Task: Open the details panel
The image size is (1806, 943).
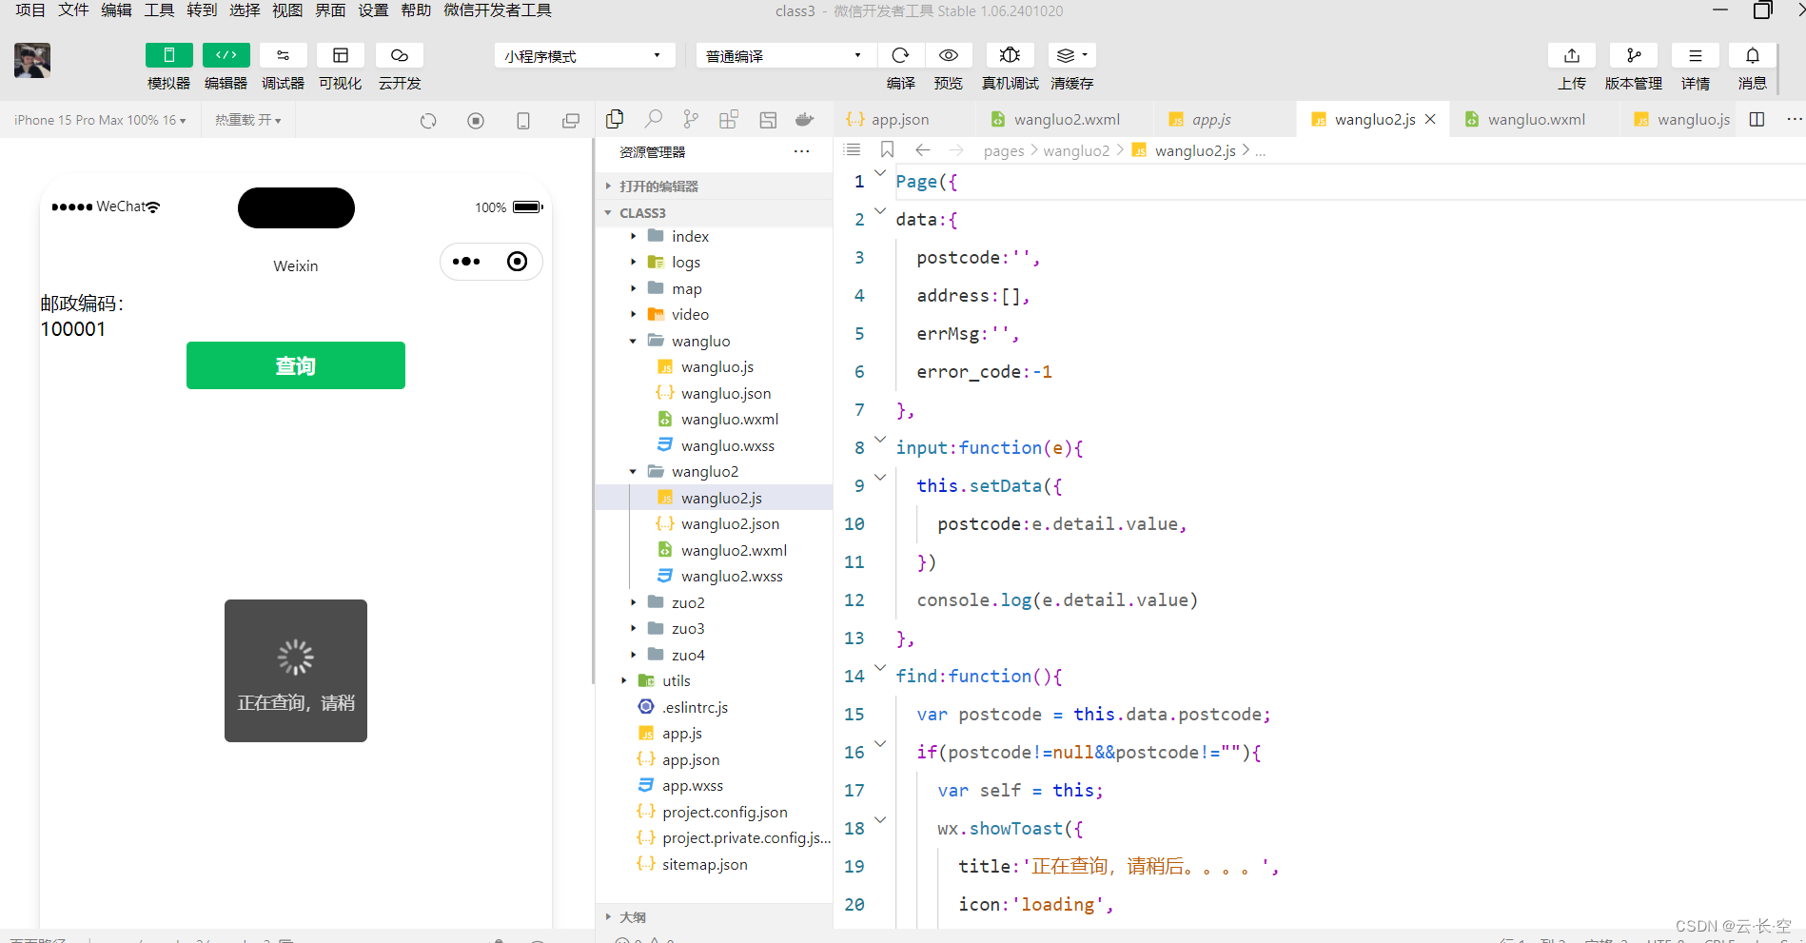Action: pos(1695,55)
